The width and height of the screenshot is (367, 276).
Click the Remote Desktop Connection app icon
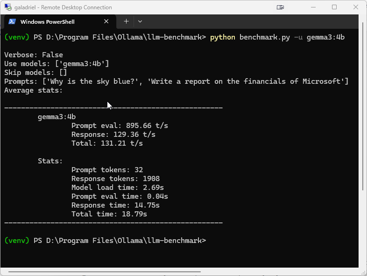(7, 7)
